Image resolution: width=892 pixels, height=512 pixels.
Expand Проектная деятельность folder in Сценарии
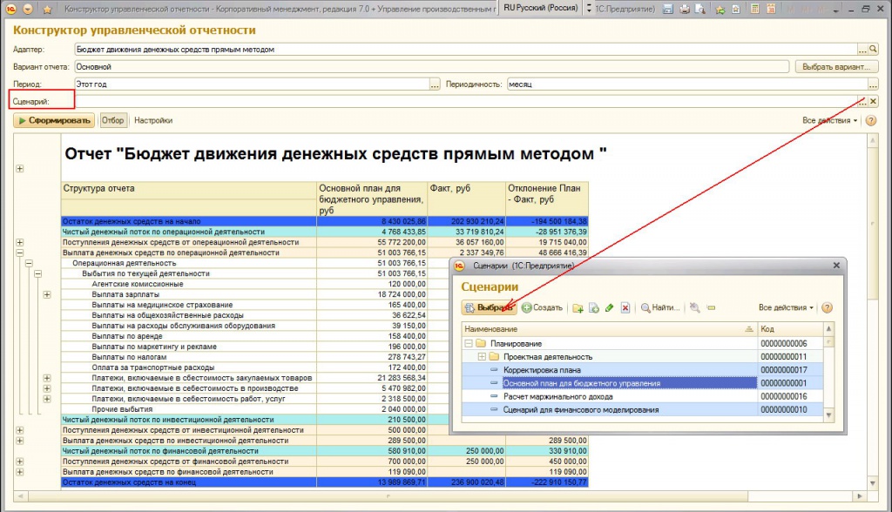[482, 357]
